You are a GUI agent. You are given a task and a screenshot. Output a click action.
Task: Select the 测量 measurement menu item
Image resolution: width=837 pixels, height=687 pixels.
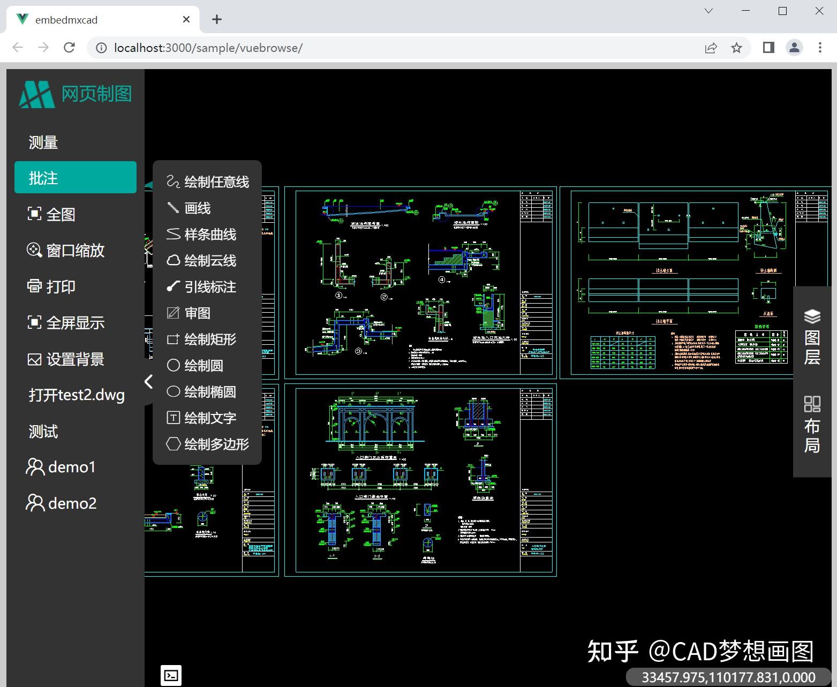(43, 141)
